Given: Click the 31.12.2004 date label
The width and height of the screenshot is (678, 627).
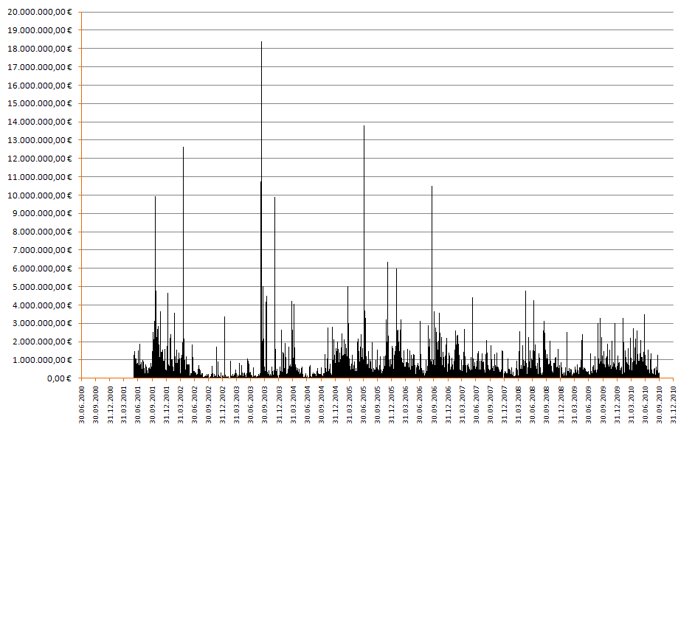Looking at the screenshot, I should (336, 405).
